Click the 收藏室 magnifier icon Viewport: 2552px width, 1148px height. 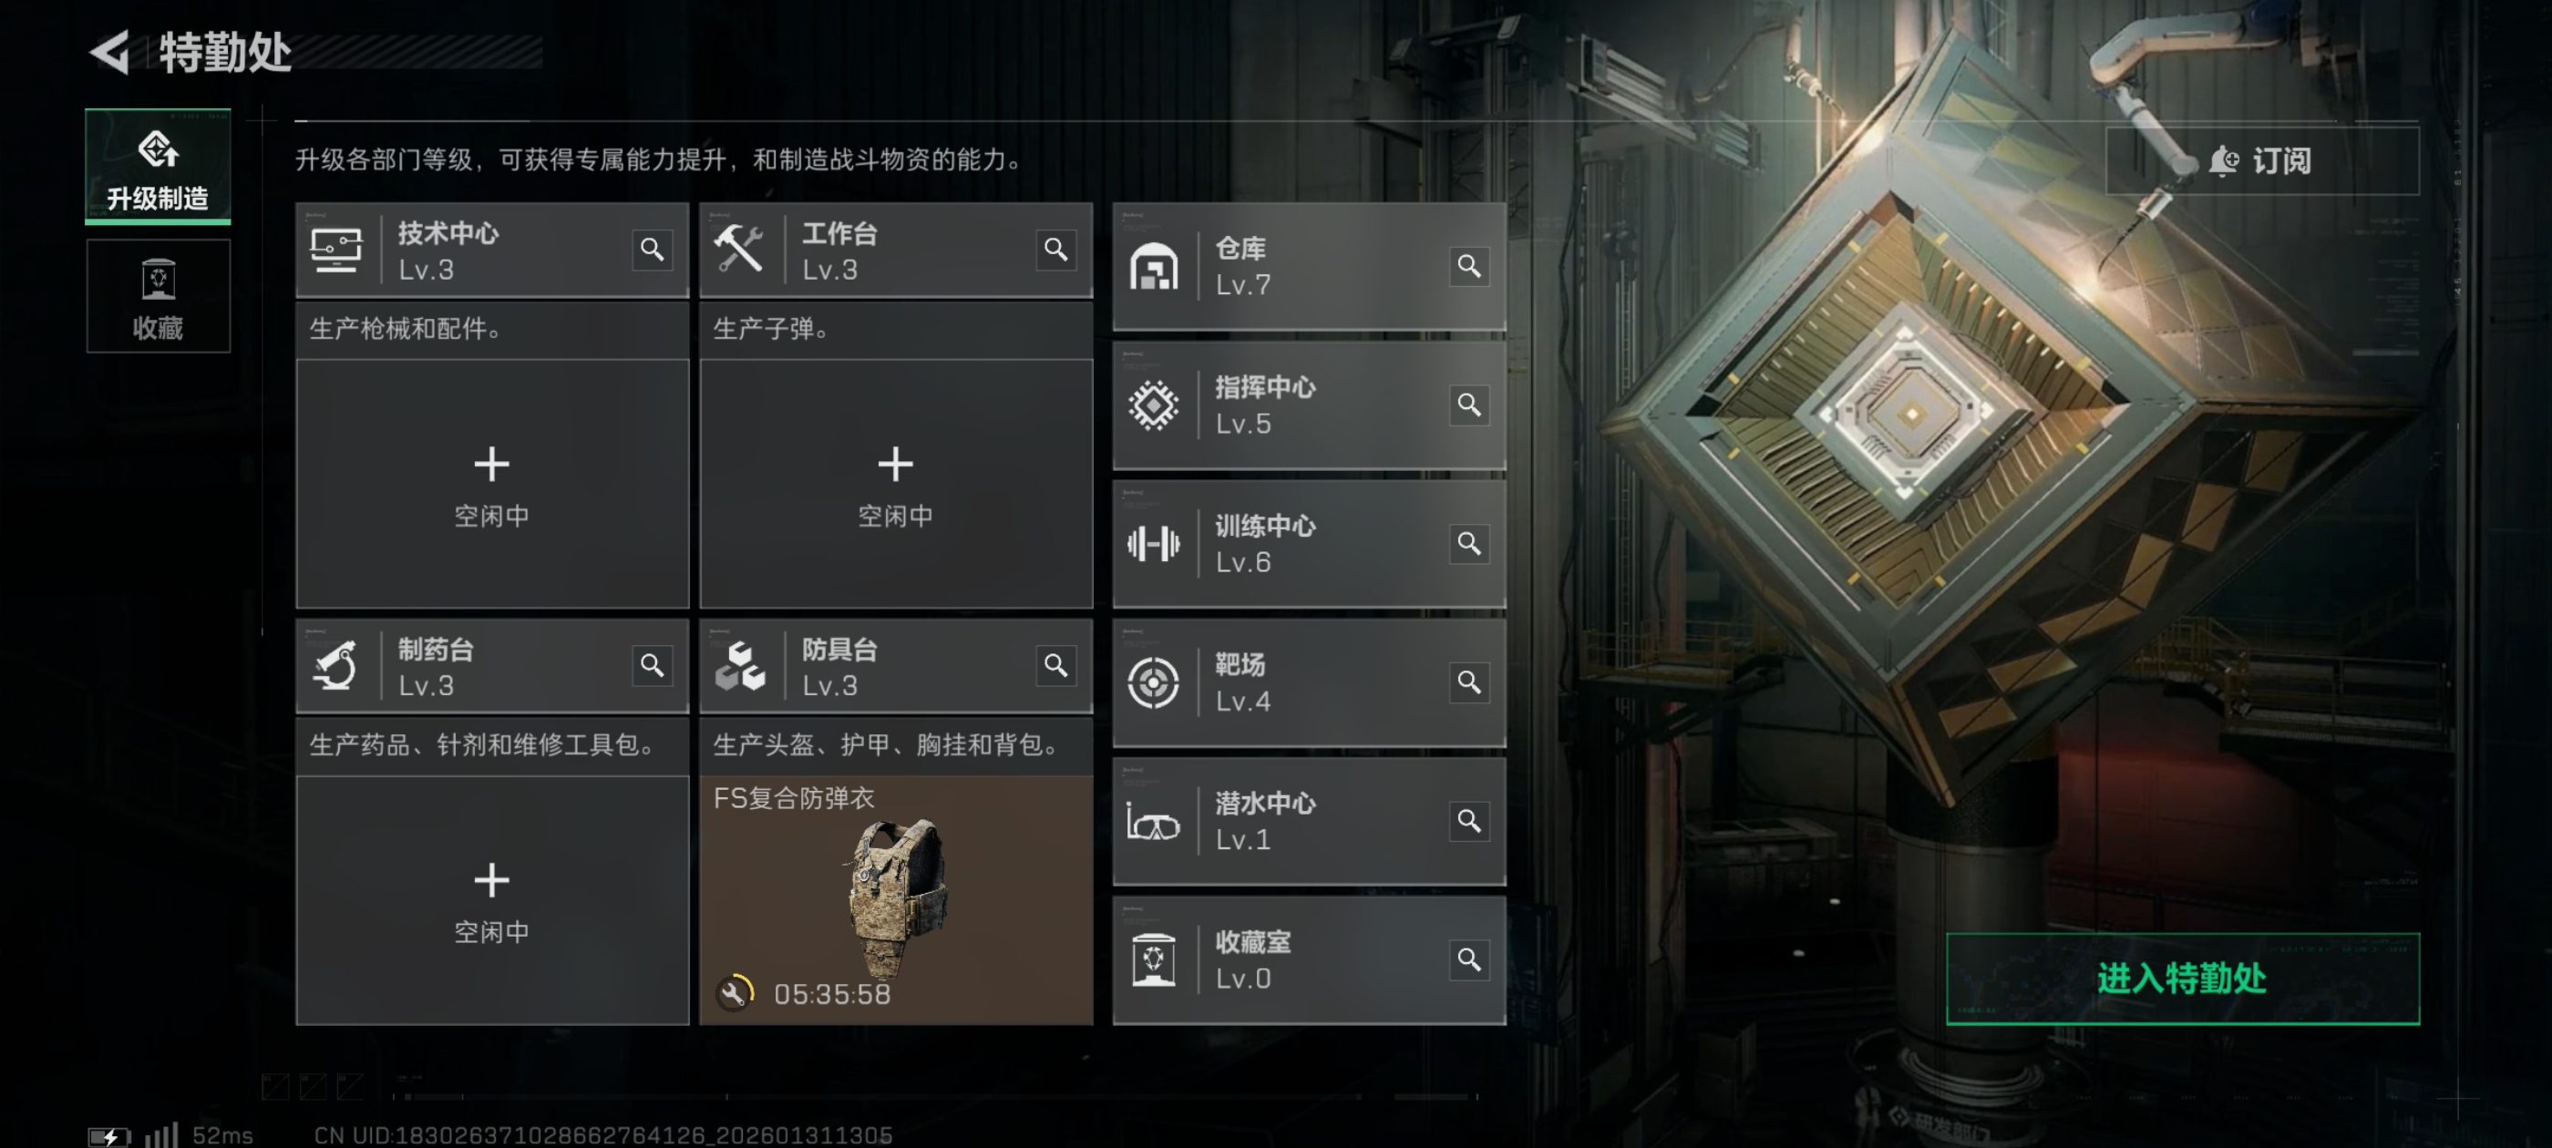(1469, 958)
